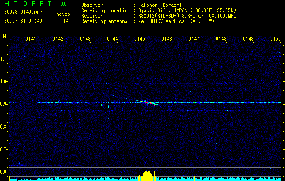The width and height of the screenshot is (285, 181).
Task: Click the date stamp 25.07.31 01:40
Action: pos(23,21)
